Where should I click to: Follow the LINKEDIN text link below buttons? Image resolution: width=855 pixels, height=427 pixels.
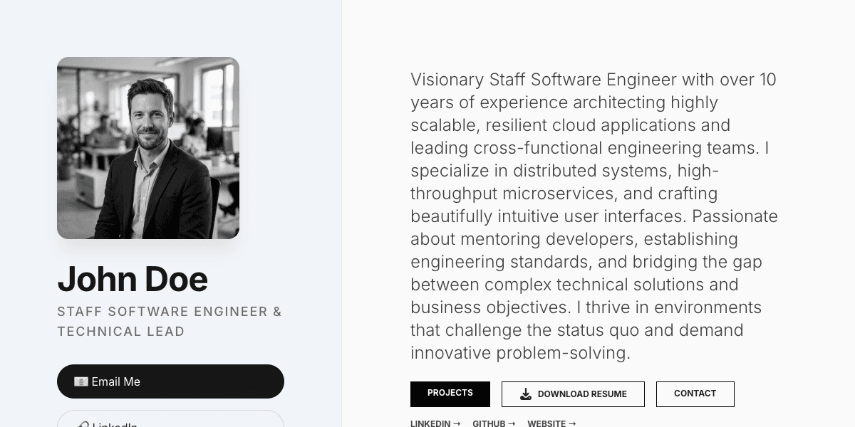pyautogui.click(x=430, y=423)
